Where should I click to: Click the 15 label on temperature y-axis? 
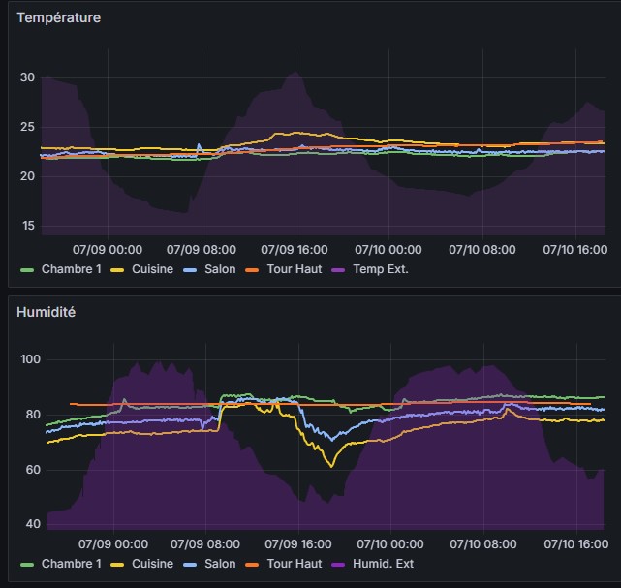click(x=28, y=226)
